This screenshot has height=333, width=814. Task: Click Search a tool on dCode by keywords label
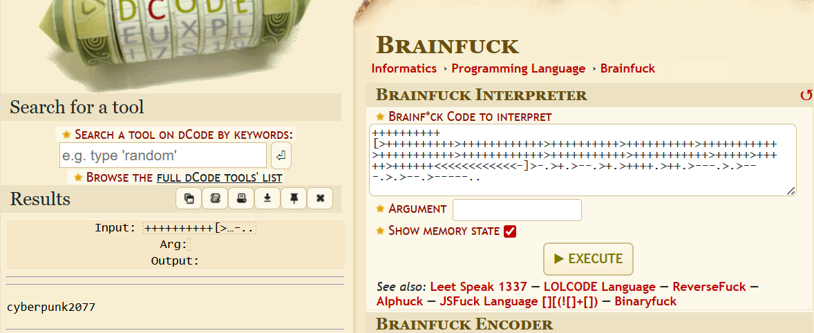coord(184,135)
